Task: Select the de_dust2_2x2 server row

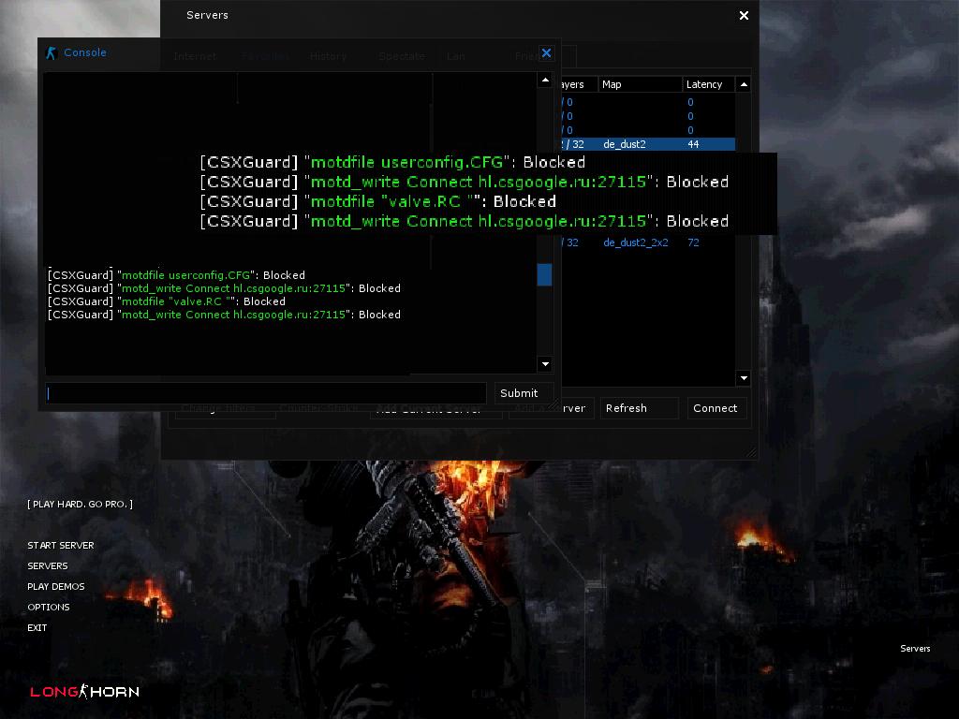Action: click(648, 242)
